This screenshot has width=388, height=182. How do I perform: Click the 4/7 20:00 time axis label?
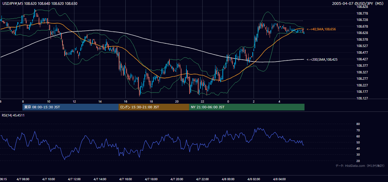tap(177, 179)
